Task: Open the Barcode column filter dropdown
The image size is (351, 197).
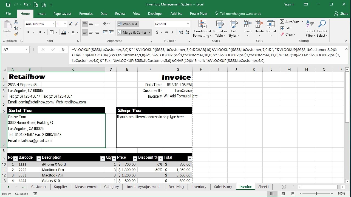Action: coord(39,158)
